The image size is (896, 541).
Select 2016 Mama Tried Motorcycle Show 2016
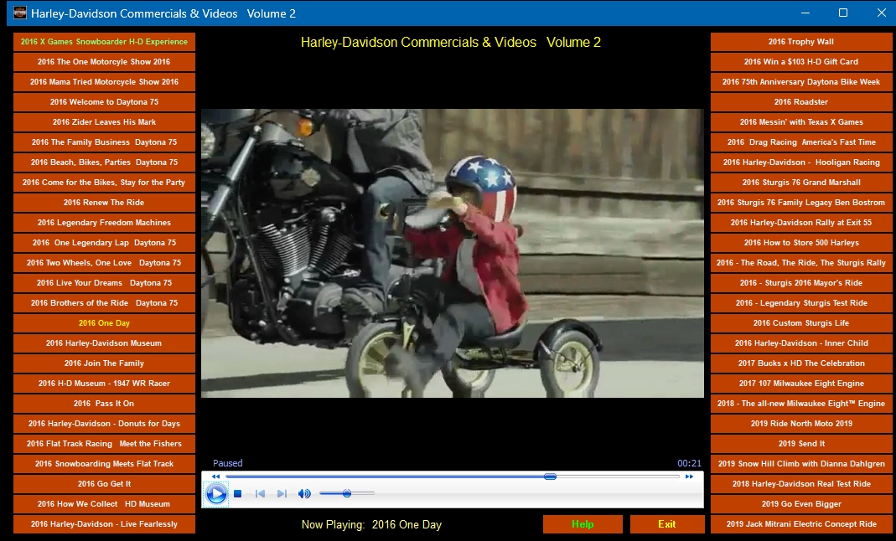[104, 81]
